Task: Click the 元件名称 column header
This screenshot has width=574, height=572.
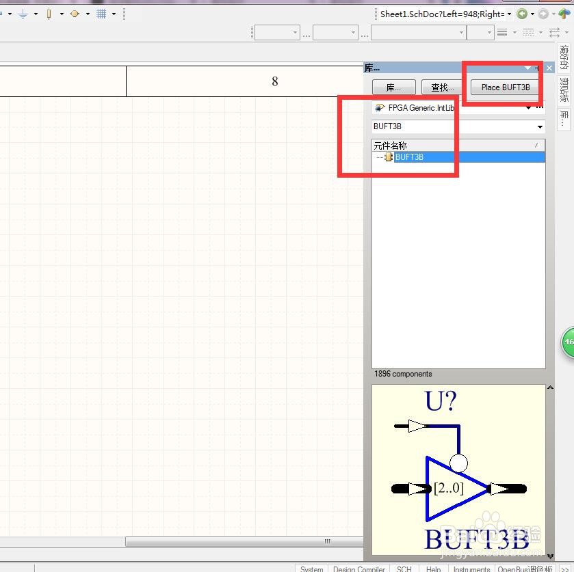Action: click(458, 146)
